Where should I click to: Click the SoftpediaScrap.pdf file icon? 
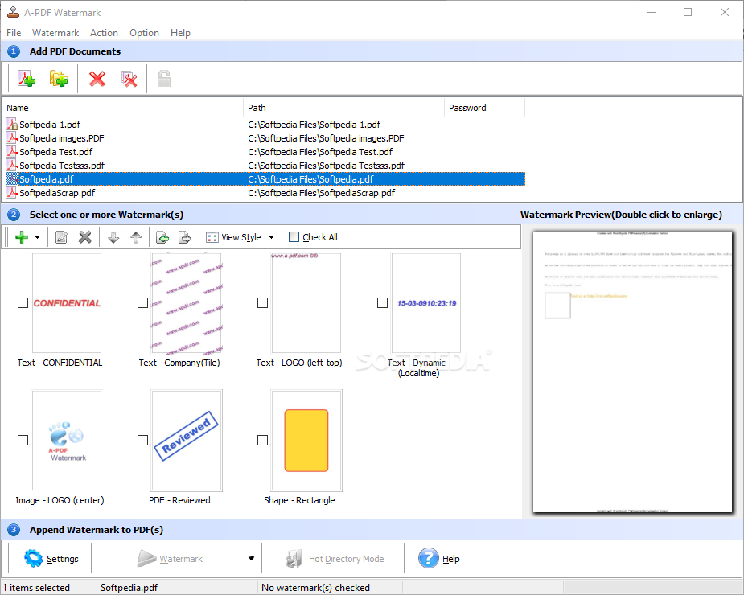[x=12, y=193]
